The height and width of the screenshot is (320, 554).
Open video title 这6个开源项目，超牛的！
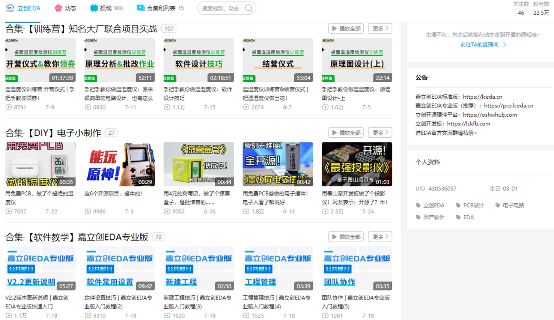coord(114,194)
